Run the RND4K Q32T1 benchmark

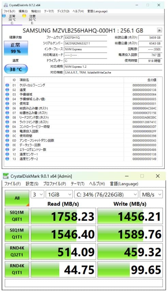(17, 251)
